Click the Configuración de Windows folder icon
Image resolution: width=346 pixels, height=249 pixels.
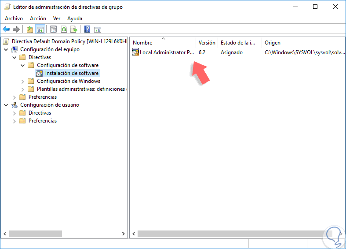point(31,81)
